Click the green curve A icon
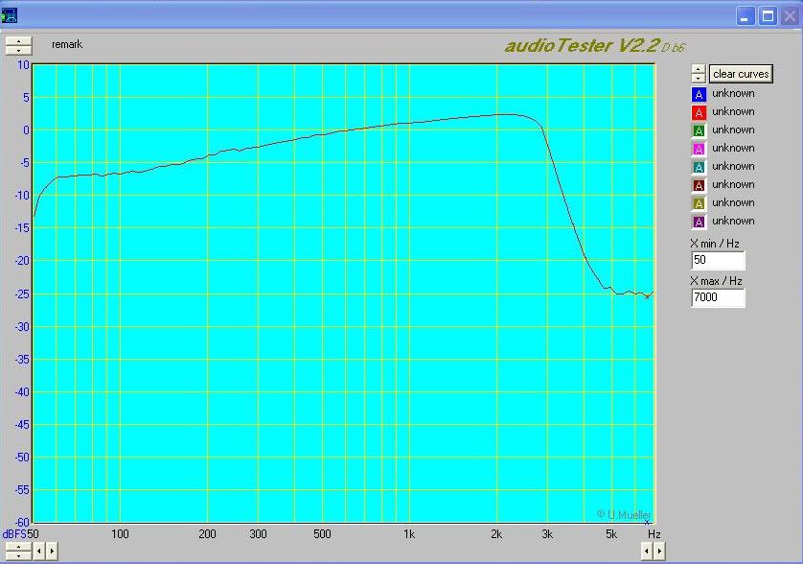The height and width of the screenshot is (564, 803). click(x=699, y=130)
